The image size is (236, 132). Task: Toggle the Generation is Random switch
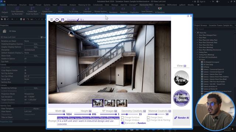pyautogui.click(x=123, y=123)
